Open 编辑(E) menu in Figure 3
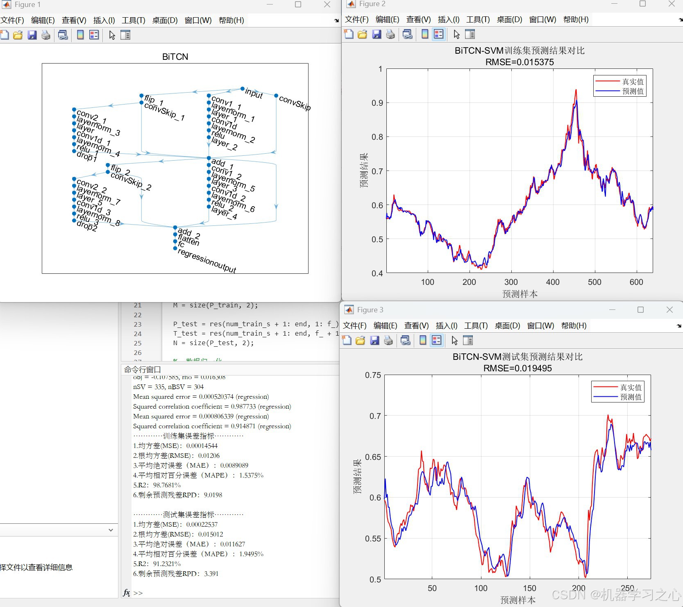This screenshot has width=683, height=607. (385, 326)
